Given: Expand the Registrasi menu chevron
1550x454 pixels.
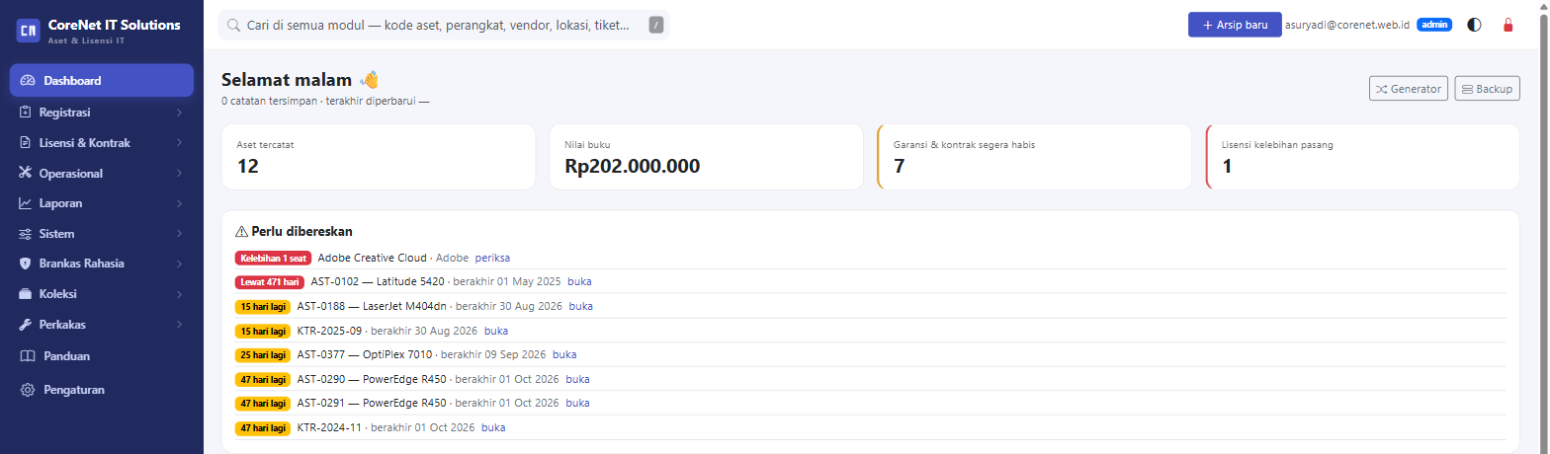Looking at the screenshot, I should coord(179,113).
